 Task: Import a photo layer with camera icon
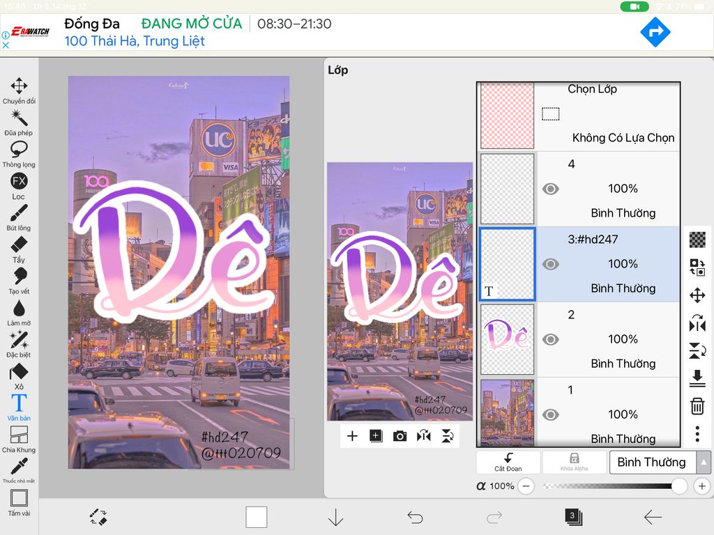[x=400, y=436]
